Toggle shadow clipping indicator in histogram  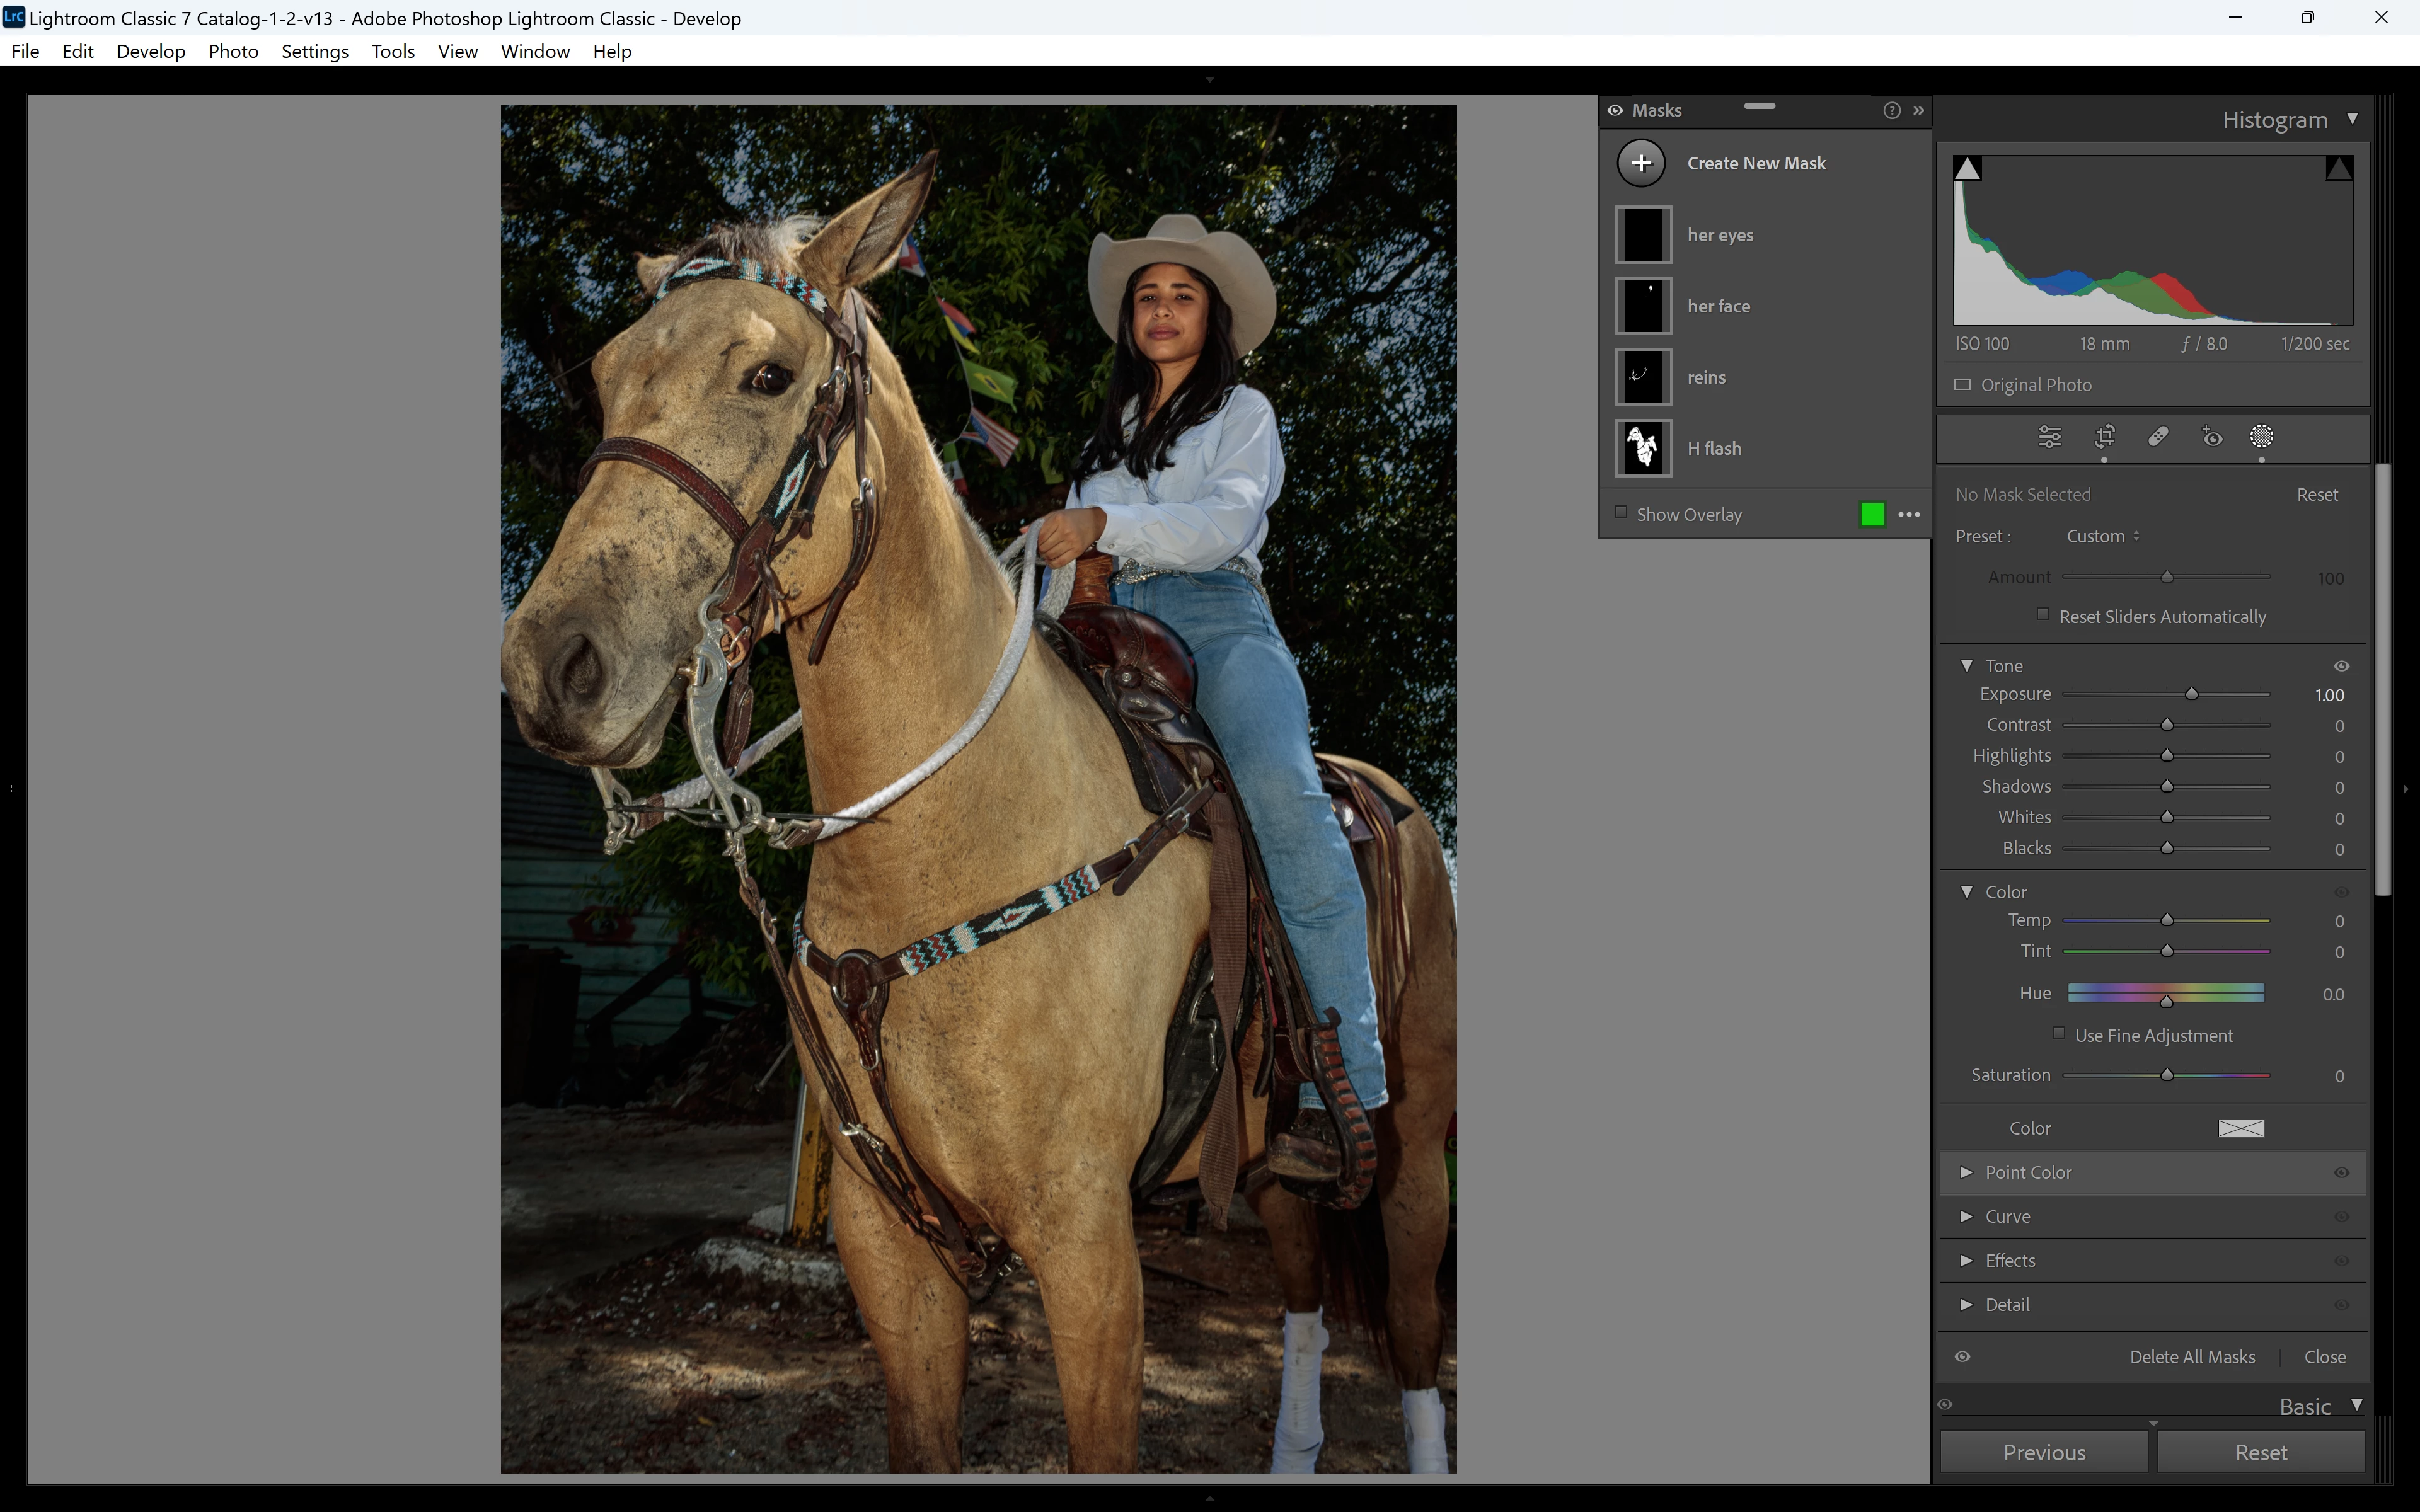click(x=1967, y=168)
